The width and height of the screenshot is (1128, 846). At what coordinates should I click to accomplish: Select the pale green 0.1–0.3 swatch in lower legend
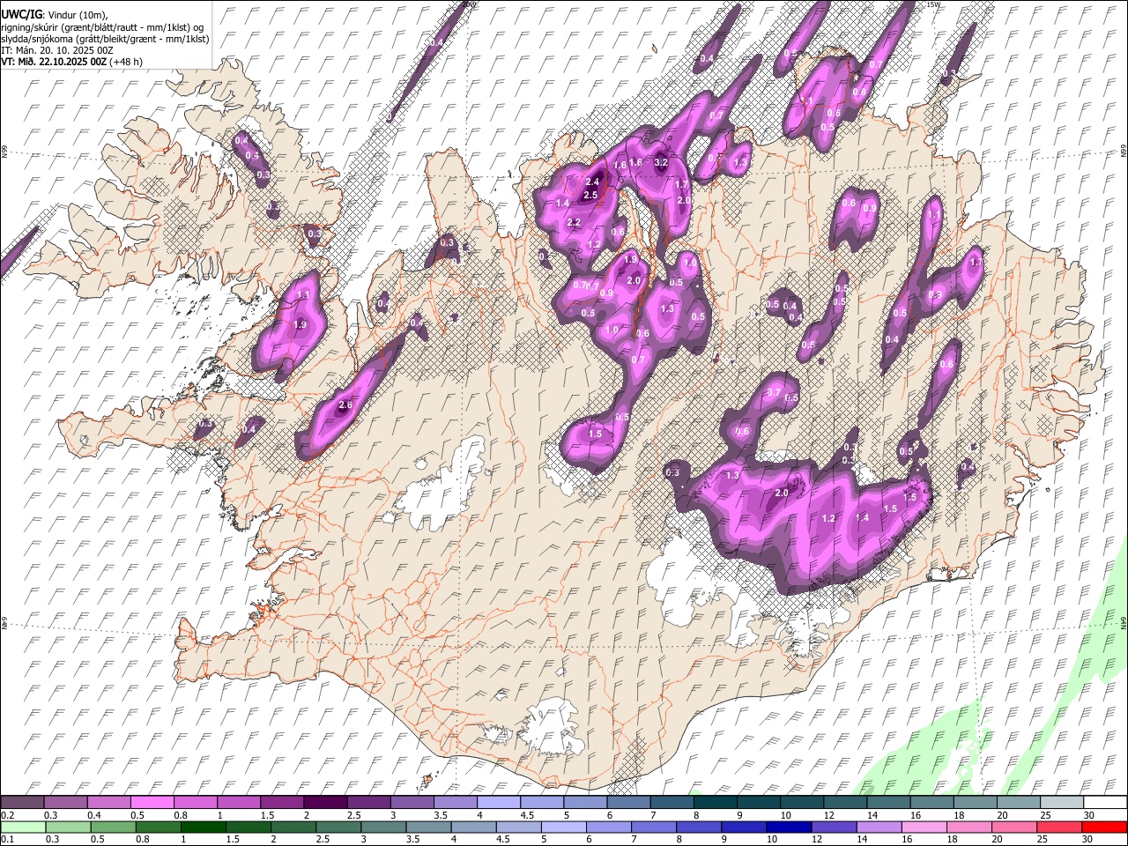pos(24,827)
